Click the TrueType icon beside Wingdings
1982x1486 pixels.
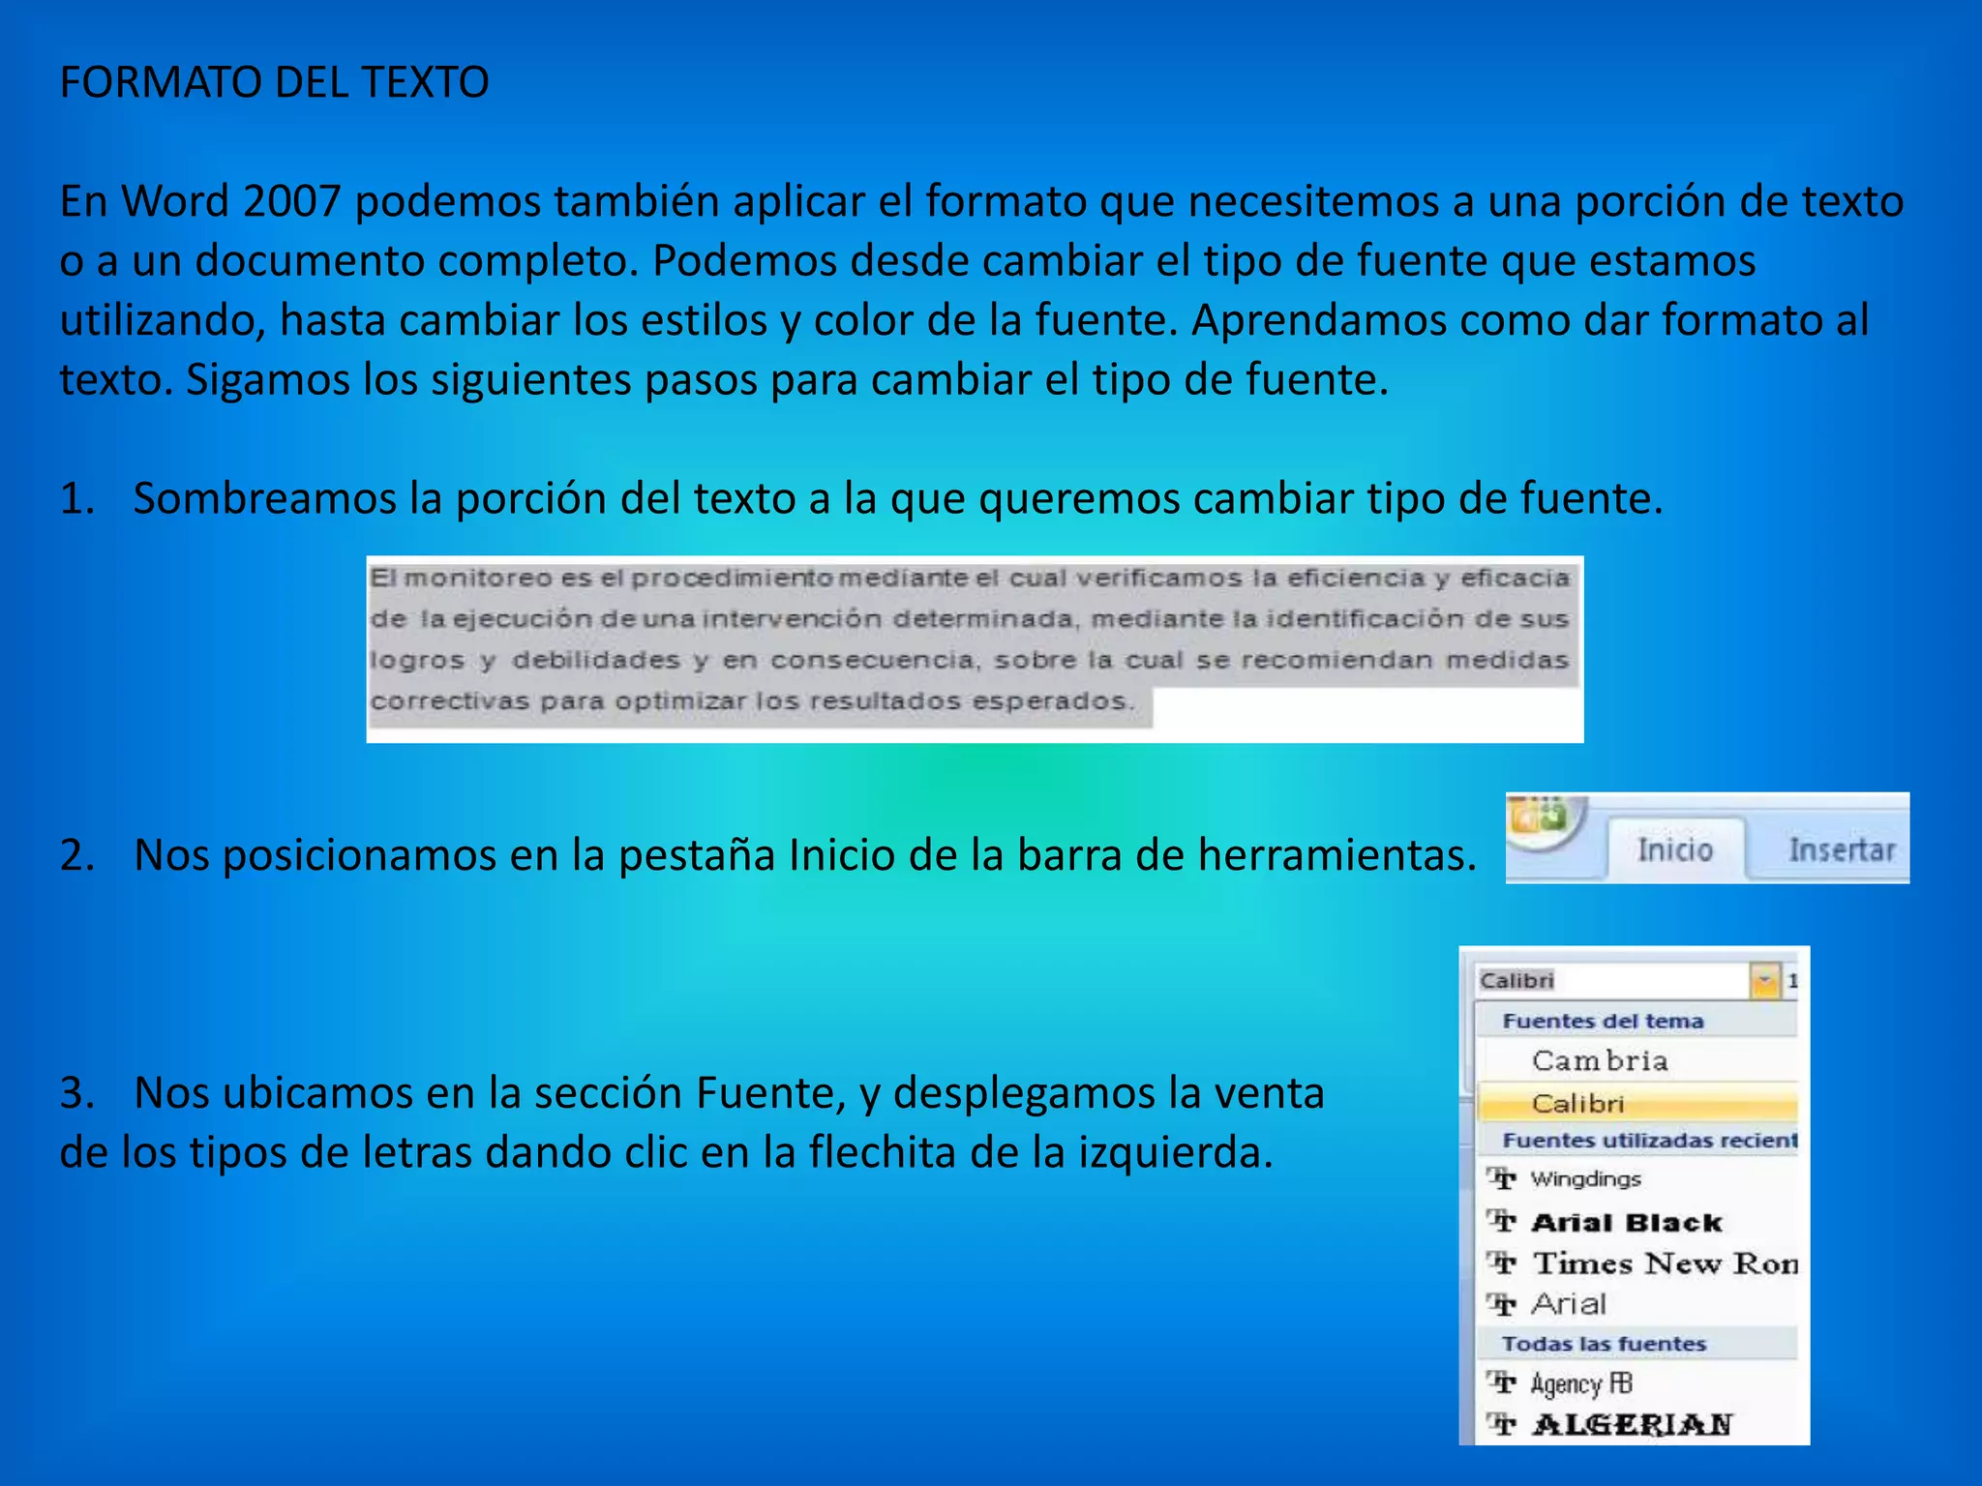(x=1501, y=1178)
